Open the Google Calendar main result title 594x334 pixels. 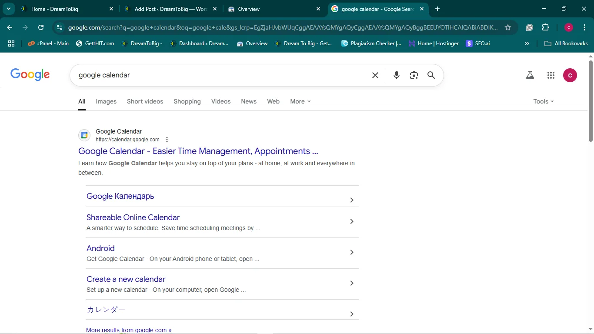[198, 151]
